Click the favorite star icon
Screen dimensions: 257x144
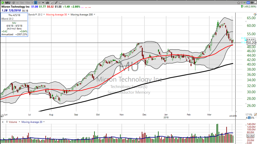pos(239,3)
